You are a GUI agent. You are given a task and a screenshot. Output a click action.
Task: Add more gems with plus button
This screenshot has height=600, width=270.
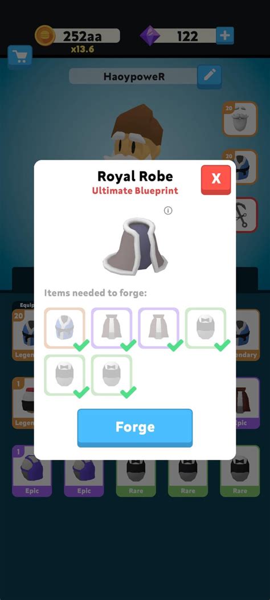pyautogui.click(x=225, y=35)
